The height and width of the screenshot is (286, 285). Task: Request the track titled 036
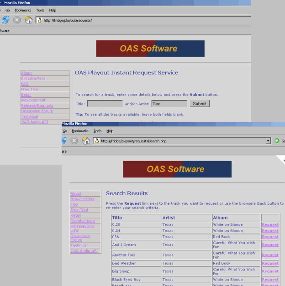(x=270, y=237)
